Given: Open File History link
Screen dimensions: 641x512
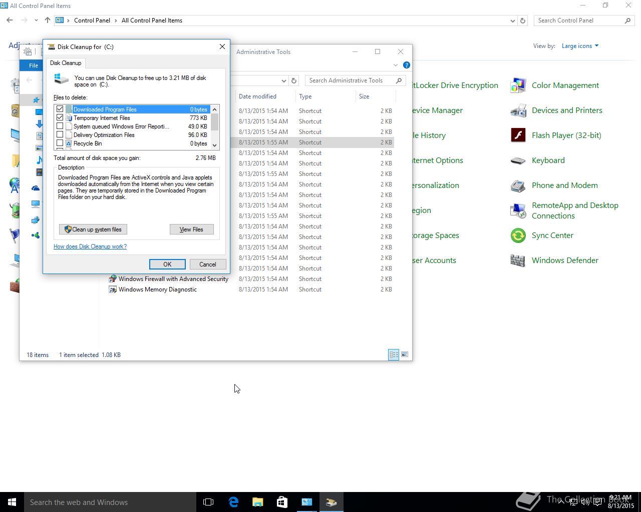Looking at the screenshot, I should tap(429, 135).
